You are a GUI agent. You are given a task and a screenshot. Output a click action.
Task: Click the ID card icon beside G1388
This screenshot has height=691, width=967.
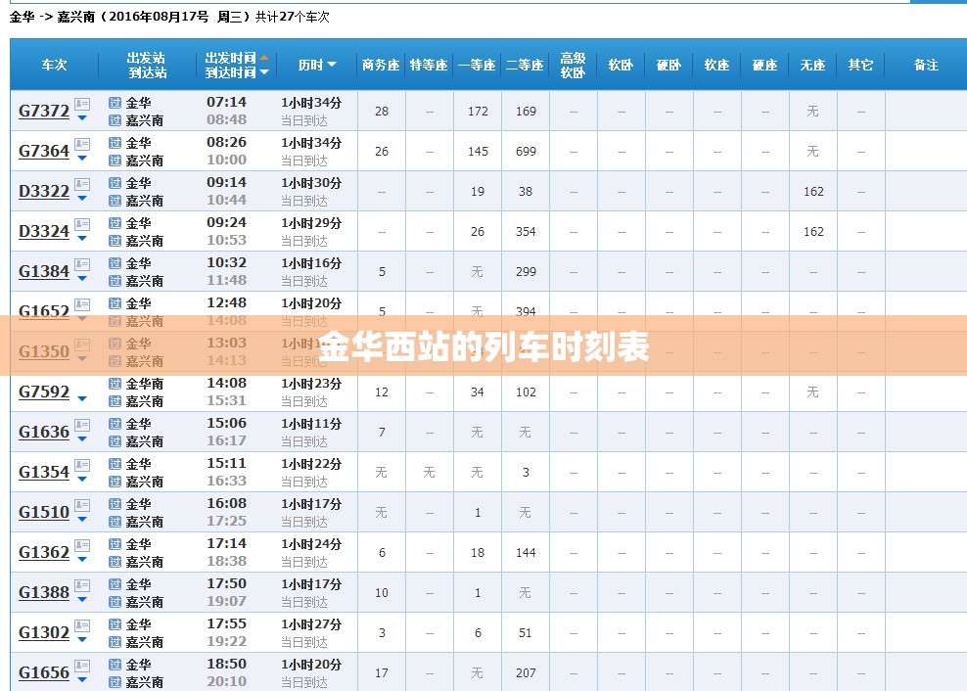click(82, 585)
